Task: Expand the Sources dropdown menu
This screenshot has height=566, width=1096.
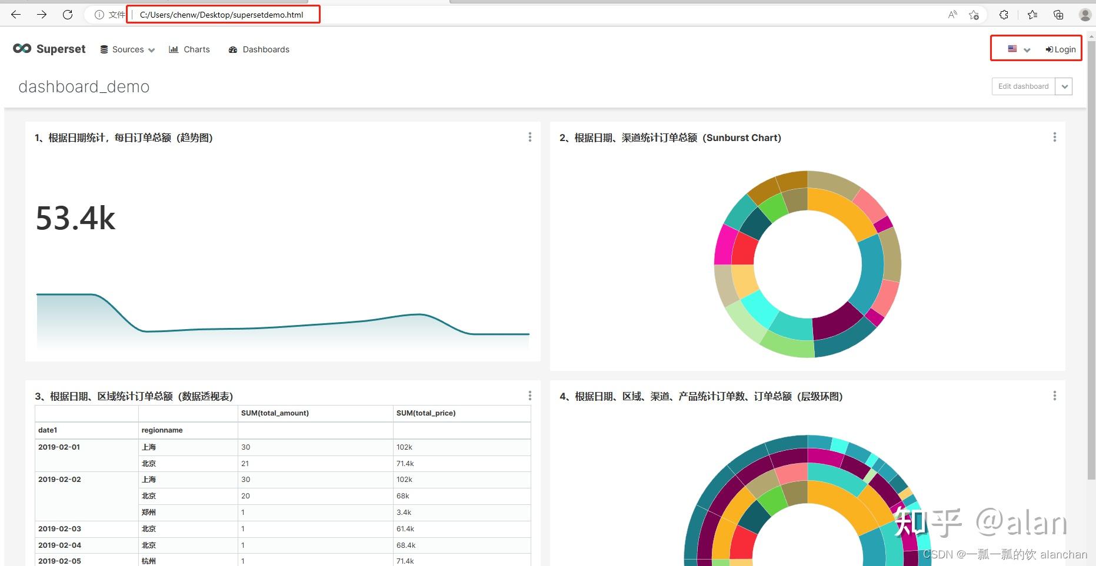Action: pyautogui.click(x=128, y=49)
